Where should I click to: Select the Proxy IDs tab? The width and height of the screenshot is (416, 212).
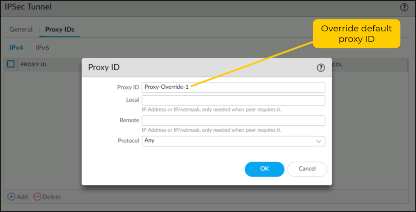click(x=60, y=29)
